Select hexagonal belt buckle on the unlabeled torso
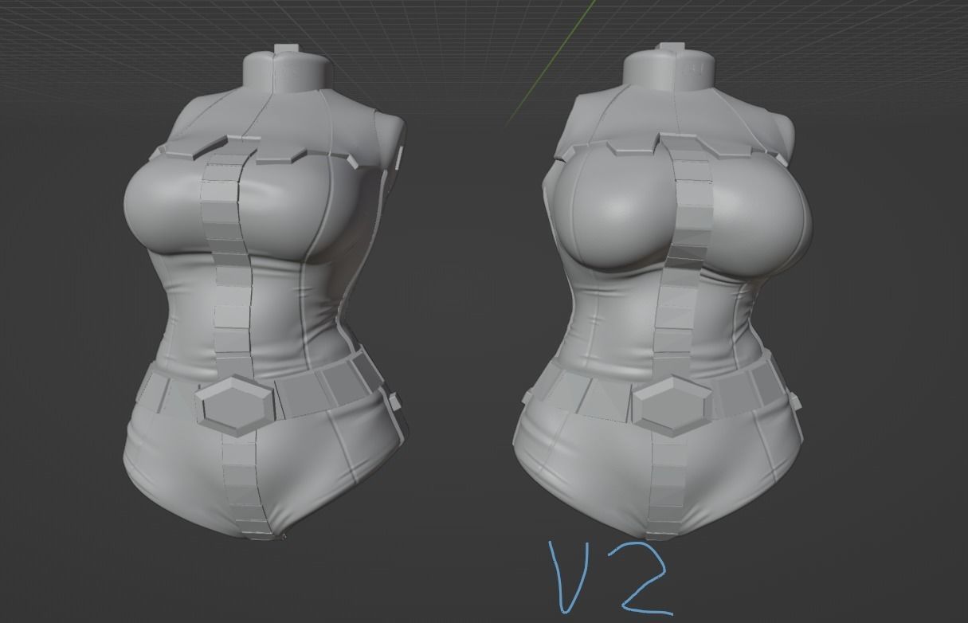 click(237, 406)
